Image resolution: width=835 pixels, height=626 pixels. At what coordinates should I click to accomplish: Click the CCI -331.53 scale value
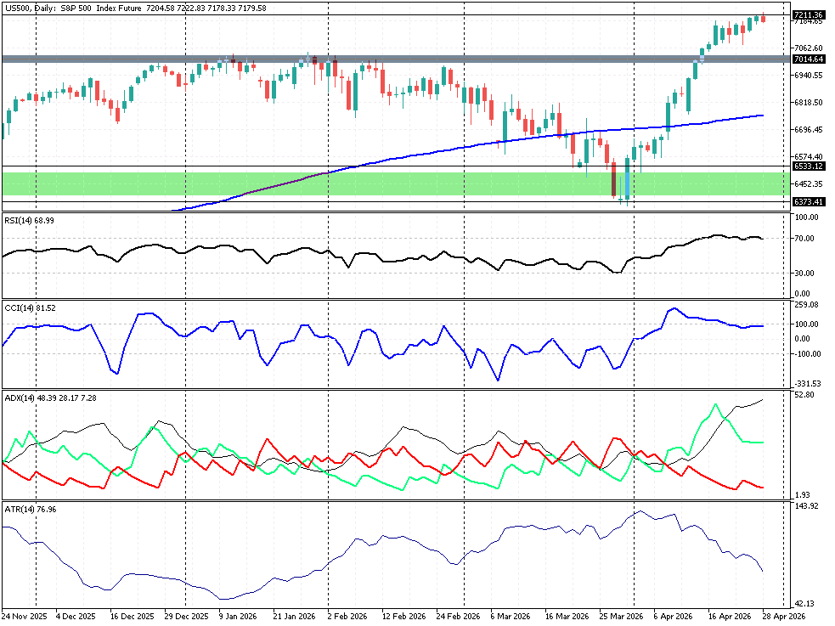(x=807, y=383)
